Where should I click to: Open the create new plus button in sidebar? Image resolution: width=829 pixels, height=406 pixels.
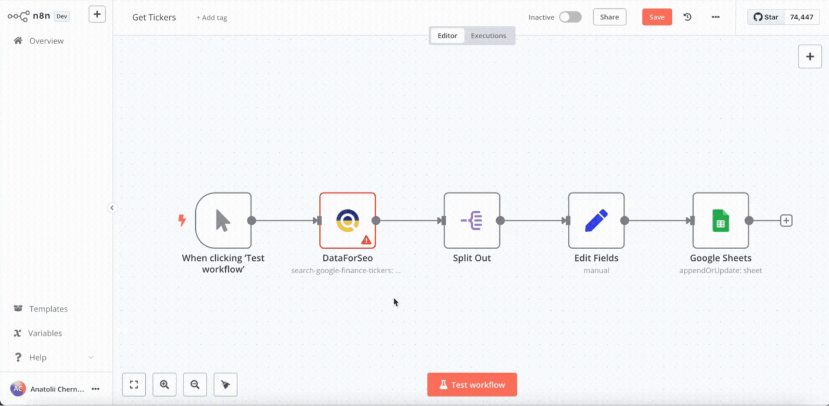point(97,14)
